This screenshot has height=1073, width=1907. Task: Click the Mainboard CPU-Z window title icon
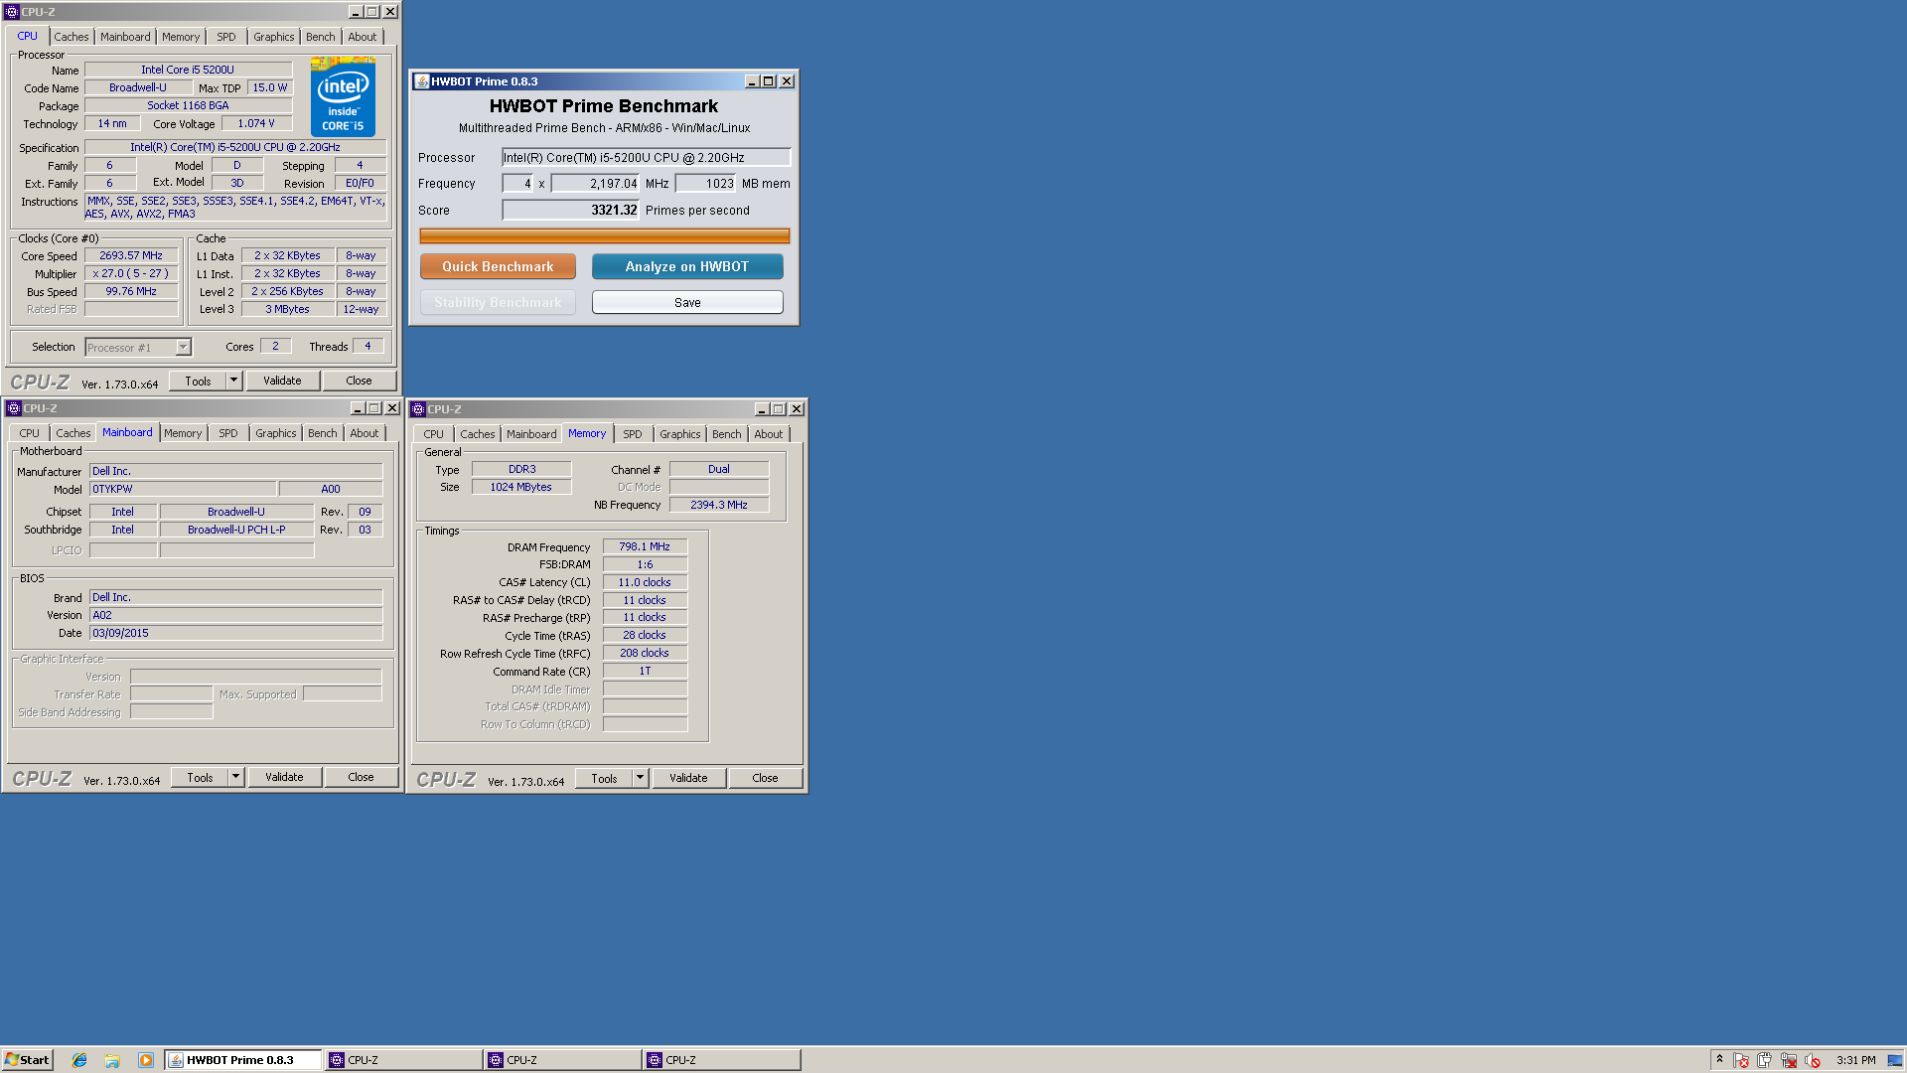[14, 408]
